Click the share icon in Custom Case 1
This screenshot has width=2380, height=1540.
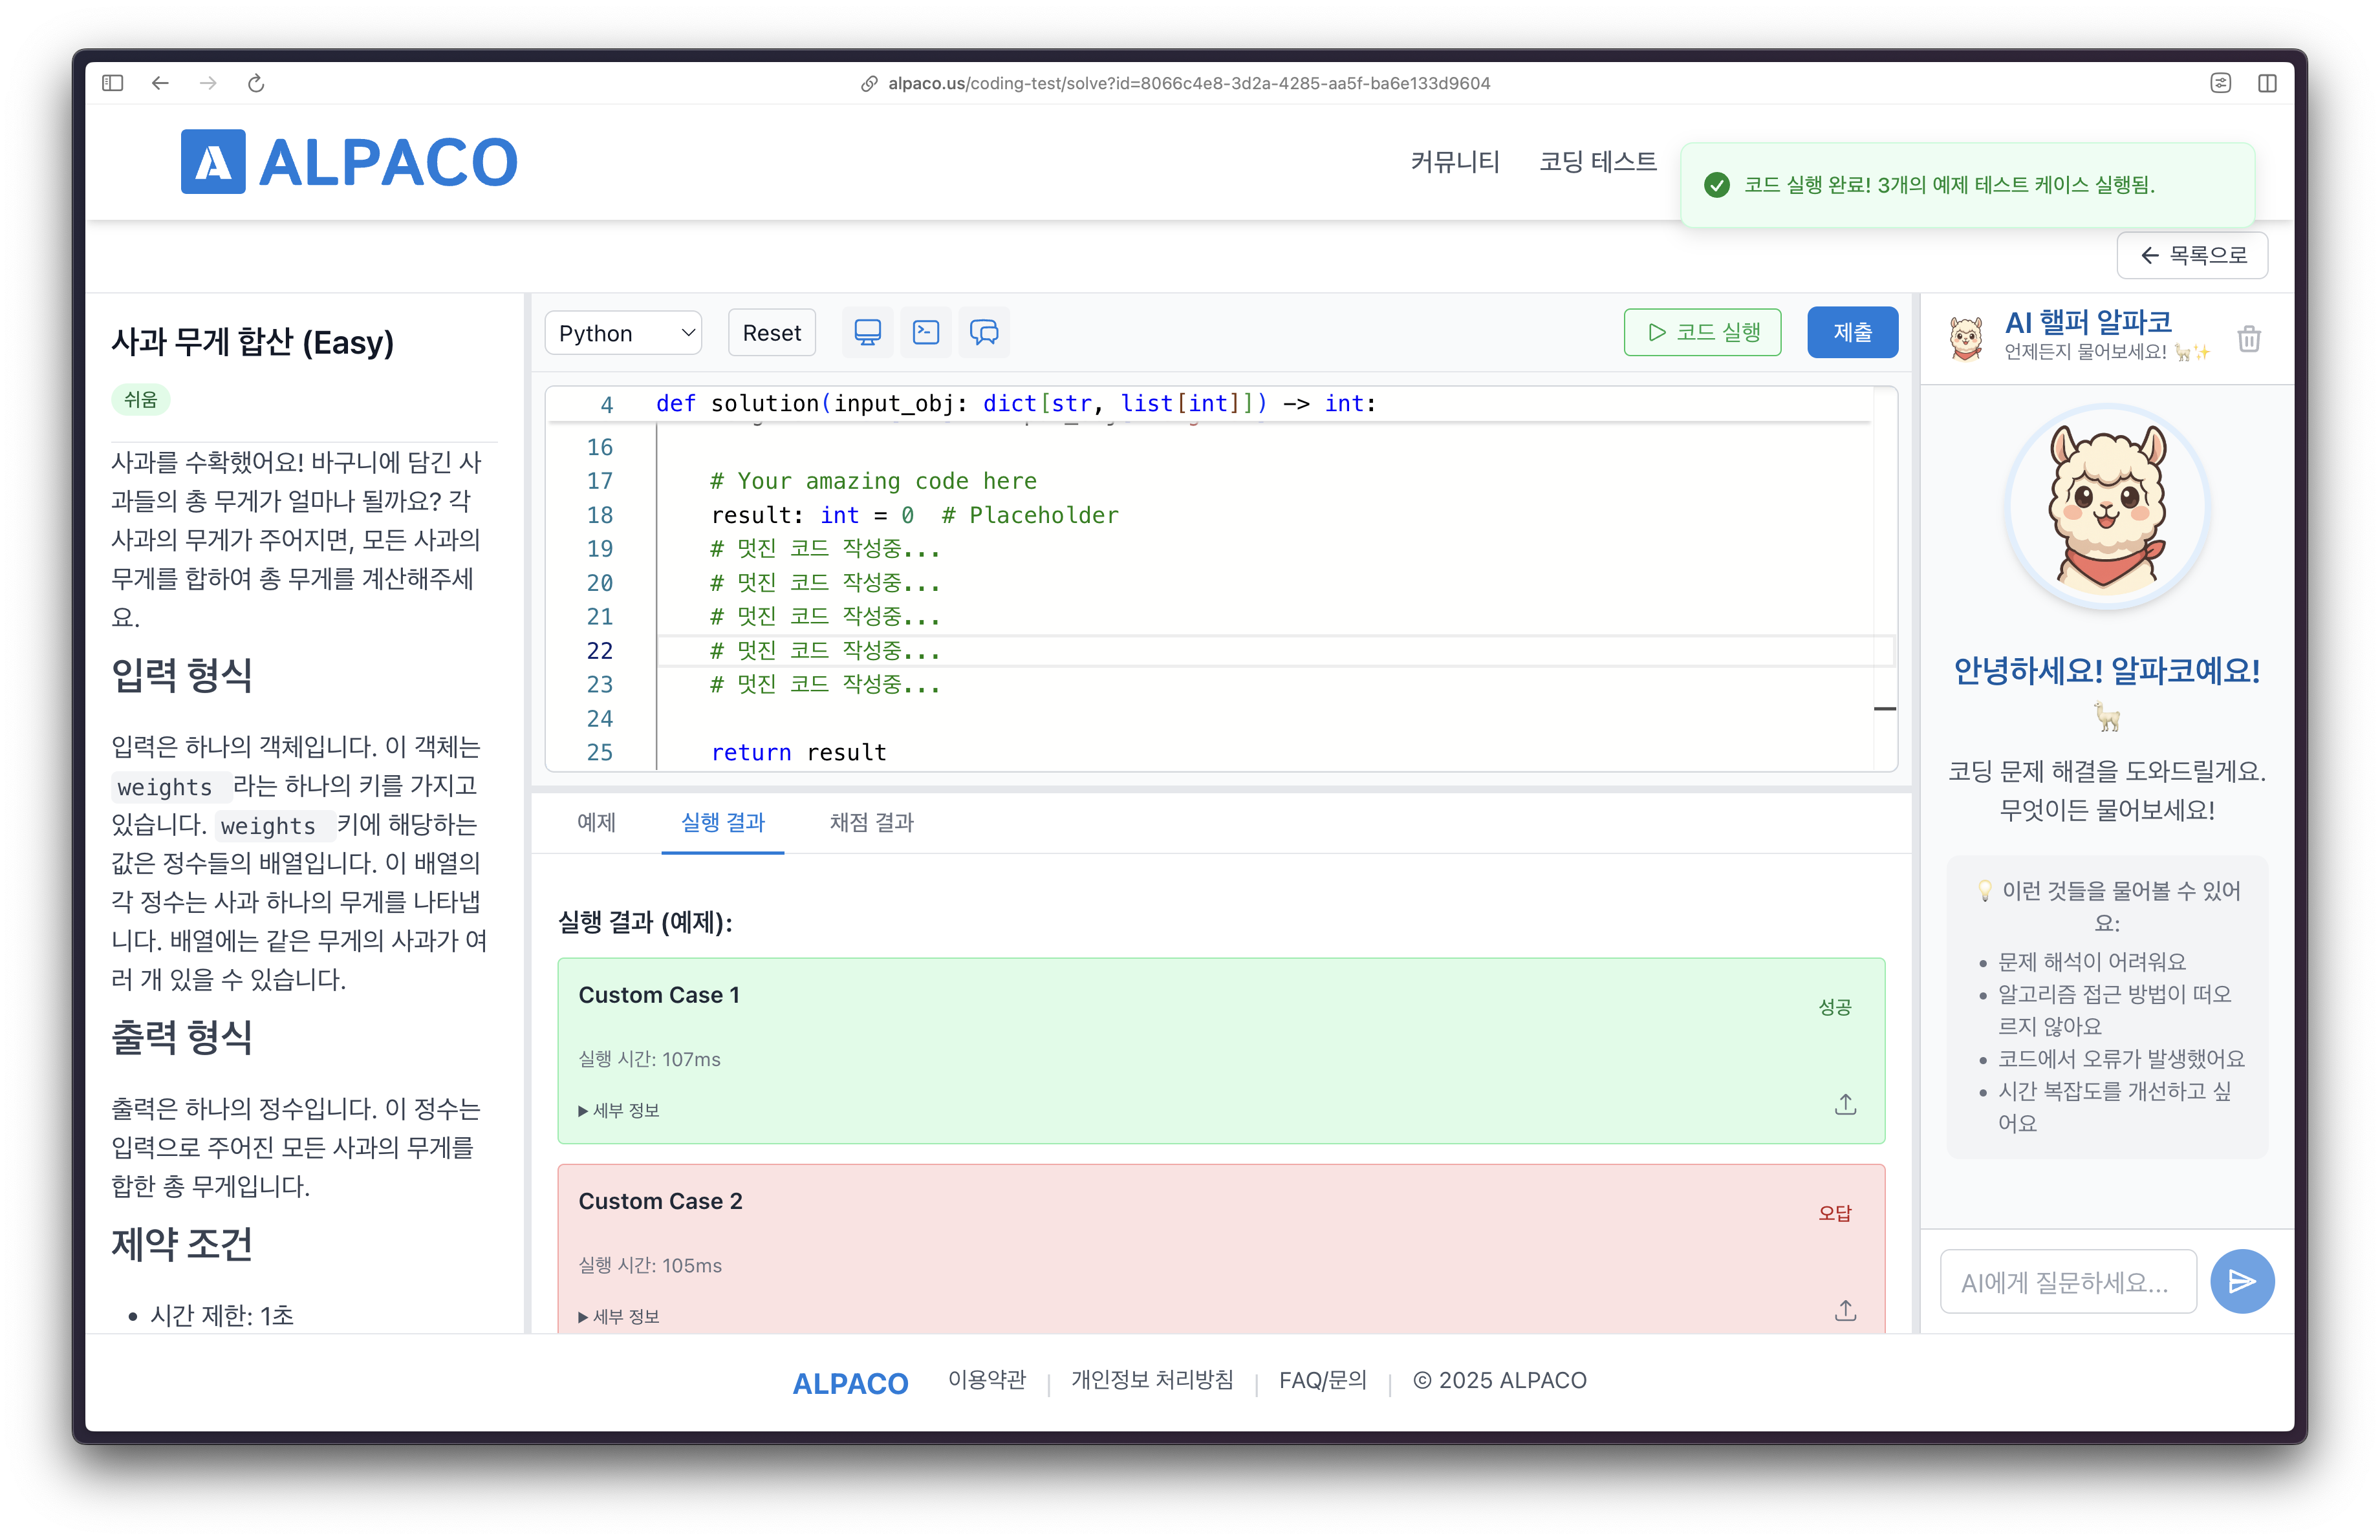(1845, 1104)
